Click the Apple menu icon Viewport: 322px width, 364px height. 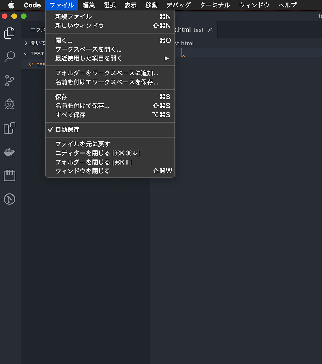click(x=11, y=5)
